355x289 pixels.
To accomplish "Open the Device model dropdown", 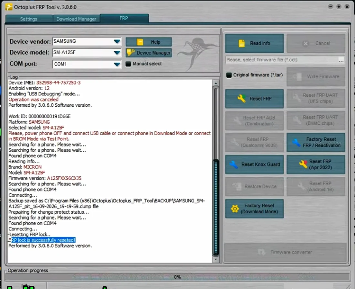I will [x=117, y=53].
